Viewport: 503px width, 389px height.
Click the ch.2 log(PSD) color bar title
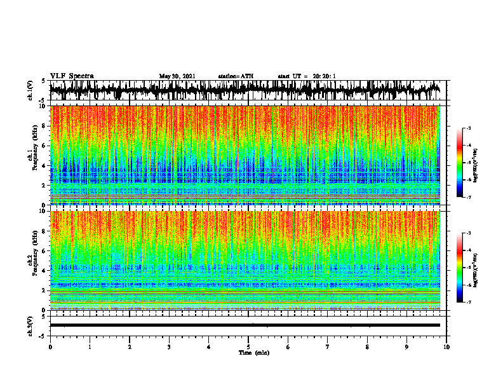476,271
